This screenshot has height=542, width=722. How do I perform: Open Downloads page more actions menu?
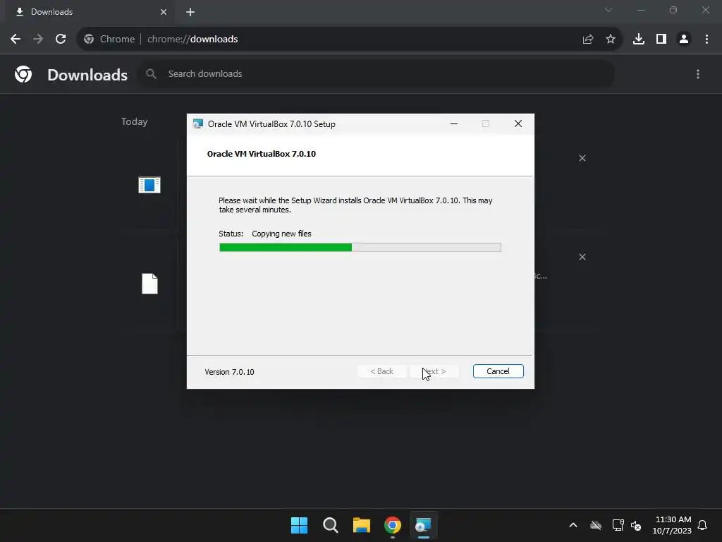(x=698, y=74)
